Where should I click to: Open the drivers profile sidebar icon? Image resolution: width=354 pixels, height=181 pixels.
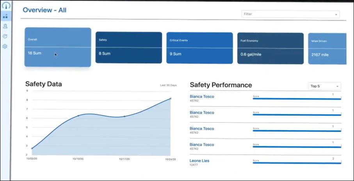tap(5, 26)
